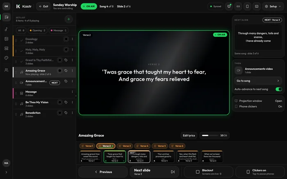Screen dimensions: 287x179
Task: Click the 10/26 song progress bar
Action: point(214,136)
